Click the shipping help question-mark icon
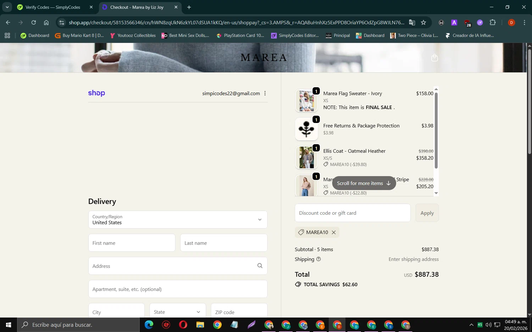 [x=318, y=259]
